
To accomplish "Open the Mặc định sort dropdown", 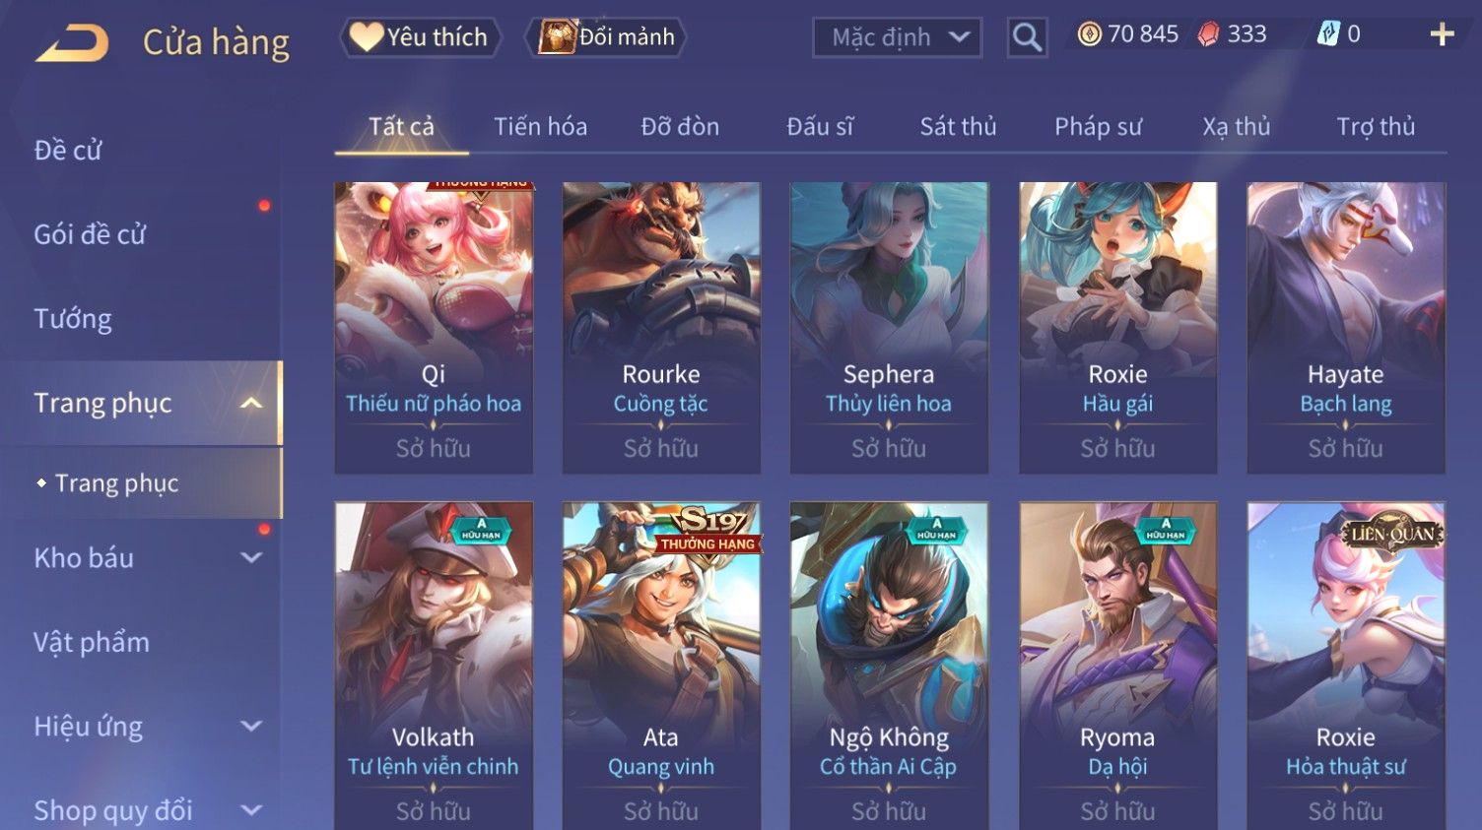I will pos(898,37).
